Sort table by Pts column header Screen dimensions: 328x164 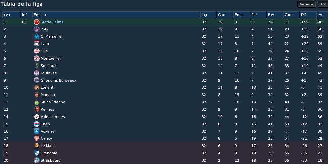click(322, 15)
